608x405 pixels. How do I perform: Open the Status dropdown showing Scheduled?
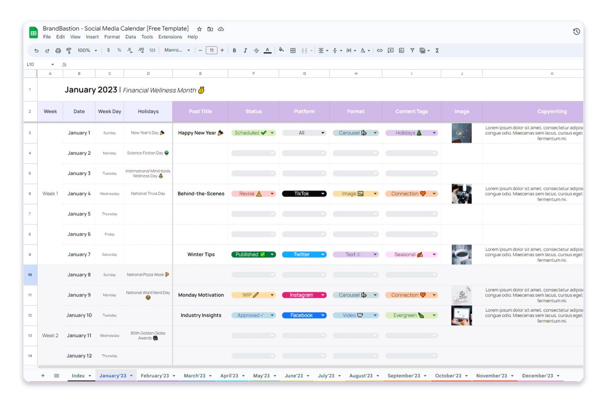tap(272, 133)
